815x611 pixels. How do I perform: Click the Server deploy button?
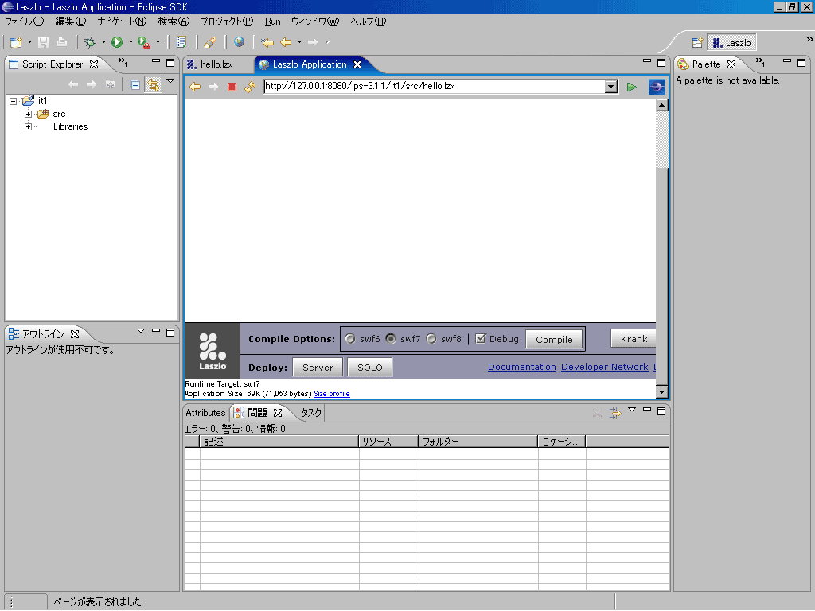coord(318,368)
